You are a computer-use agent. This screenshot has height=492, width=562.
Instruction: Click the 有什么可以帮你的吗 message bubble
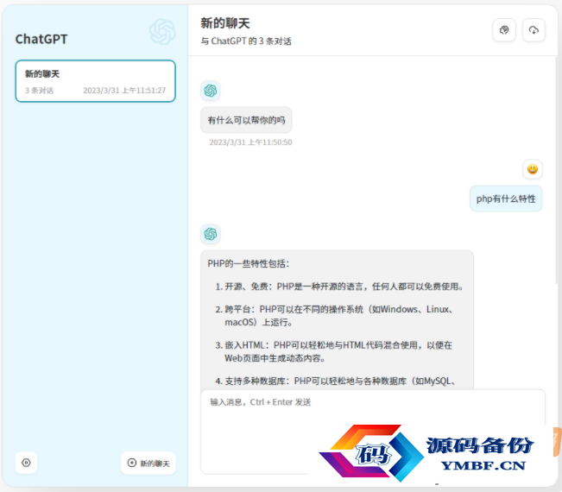coord(246,120)
